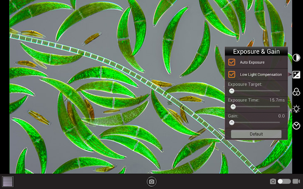Click the Auto Exposure label
This screenshot has height=189, width=303.
[x=252, y=62]
